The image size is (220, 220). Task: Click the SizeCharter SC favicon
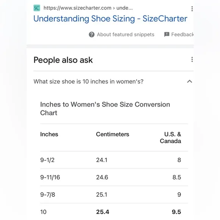pos(37,8)
